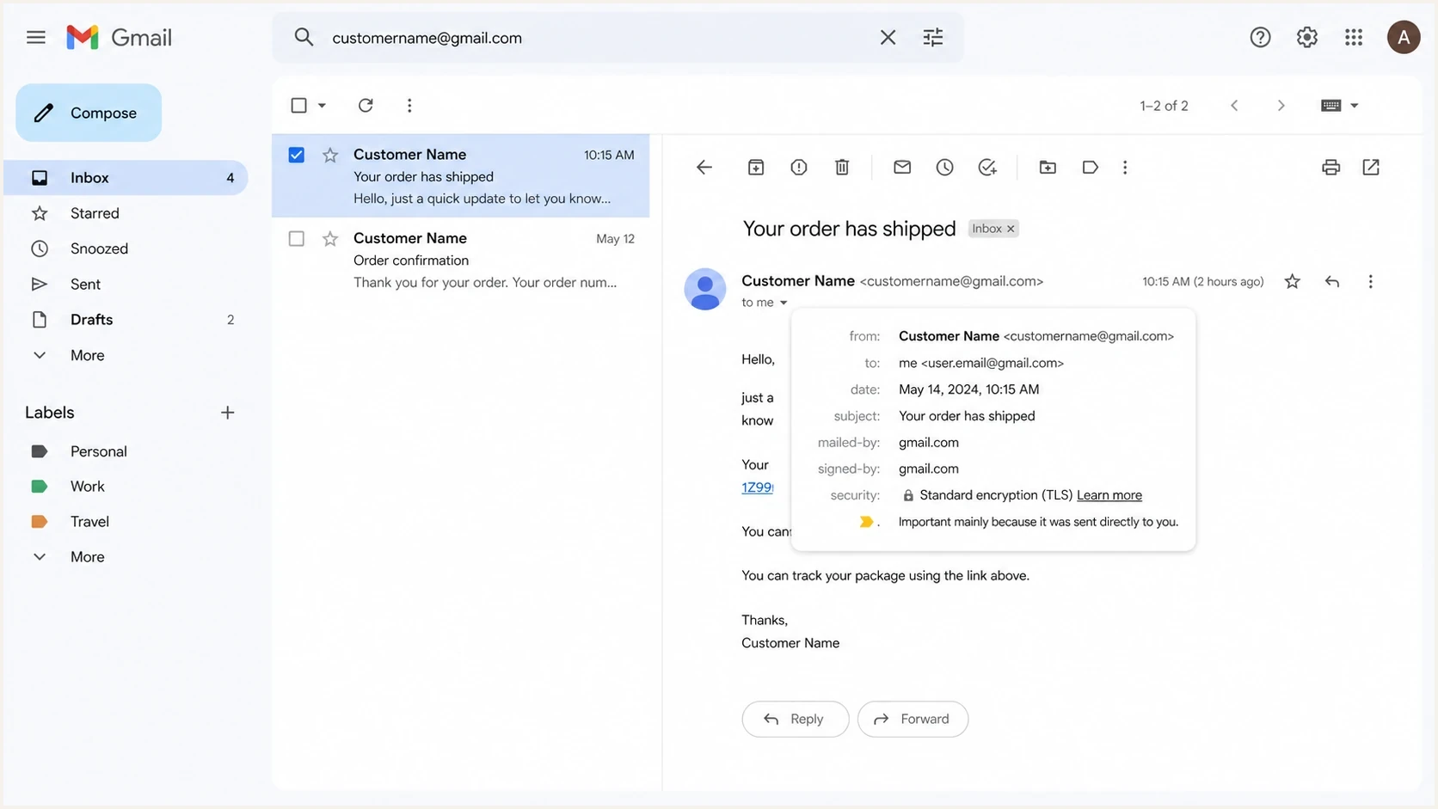Open more email actions in toolbar

(x=1125, y=167)
